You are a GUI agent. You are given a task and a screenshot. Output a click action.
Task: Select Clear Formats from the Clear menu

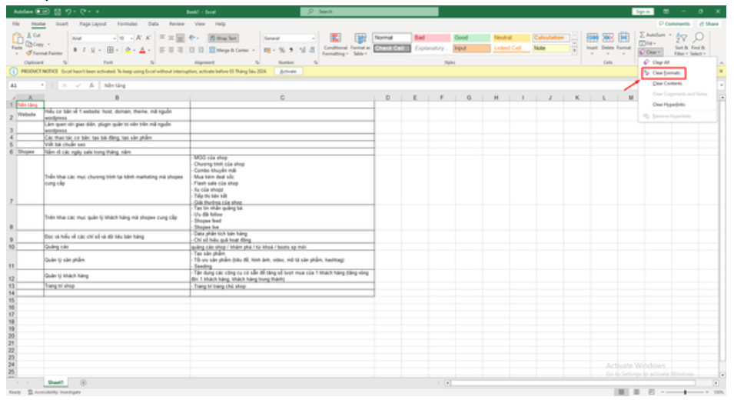[666, 72]
